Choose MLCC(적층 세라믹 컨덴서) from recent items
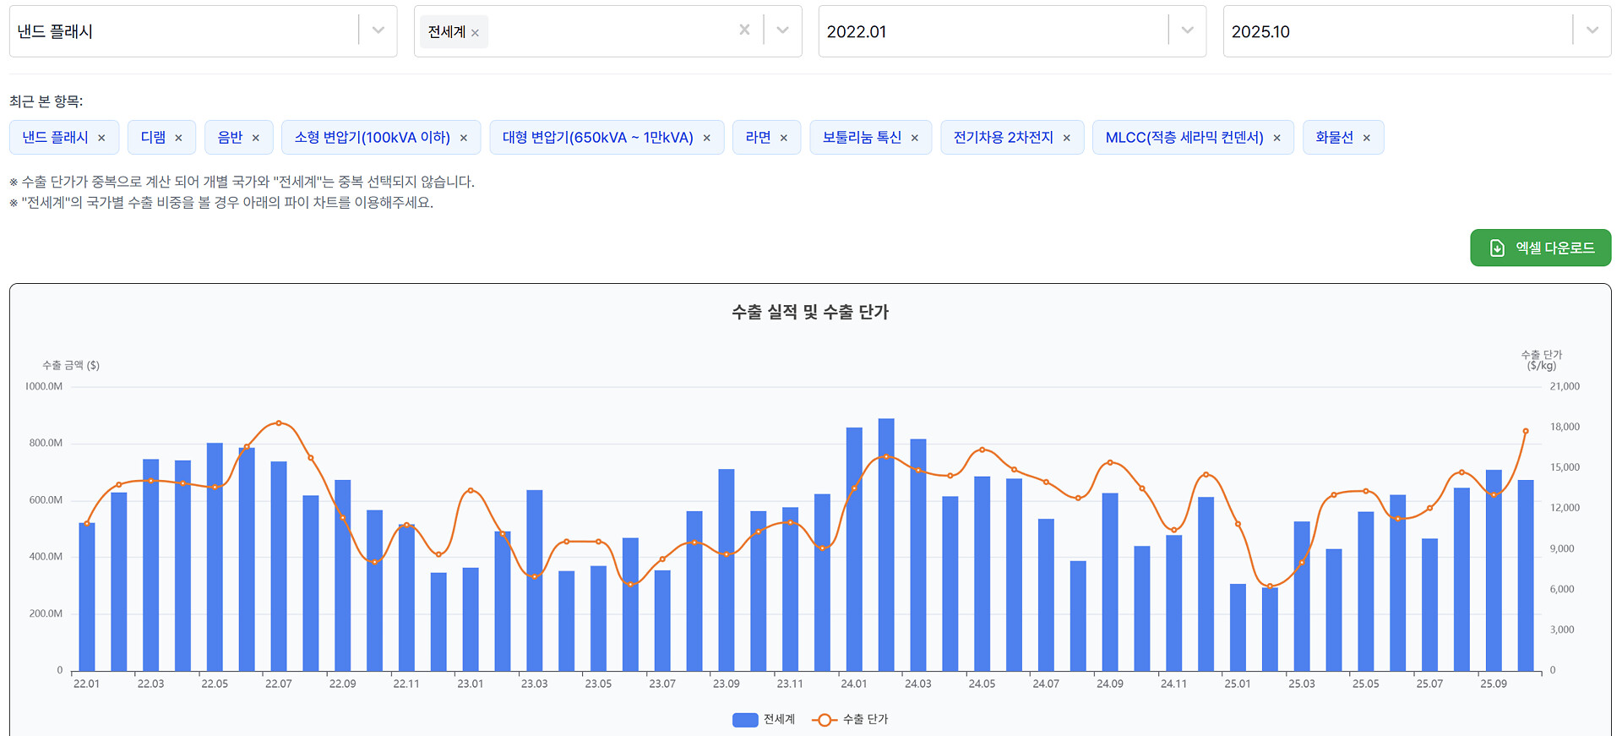The image size is (1622, 736). tap(1184, 138)
